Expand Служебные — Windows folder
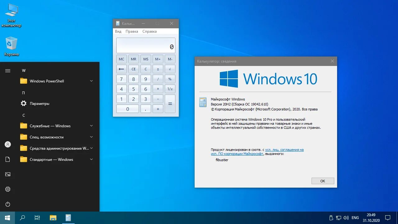The image size is (398, 224). point(56,126)
